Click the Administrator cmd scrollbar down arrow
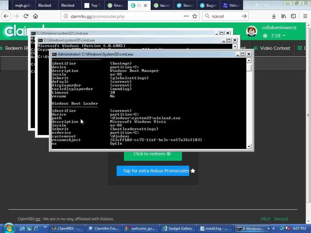The width and height of the screenshot is (311, 233). 249,147
